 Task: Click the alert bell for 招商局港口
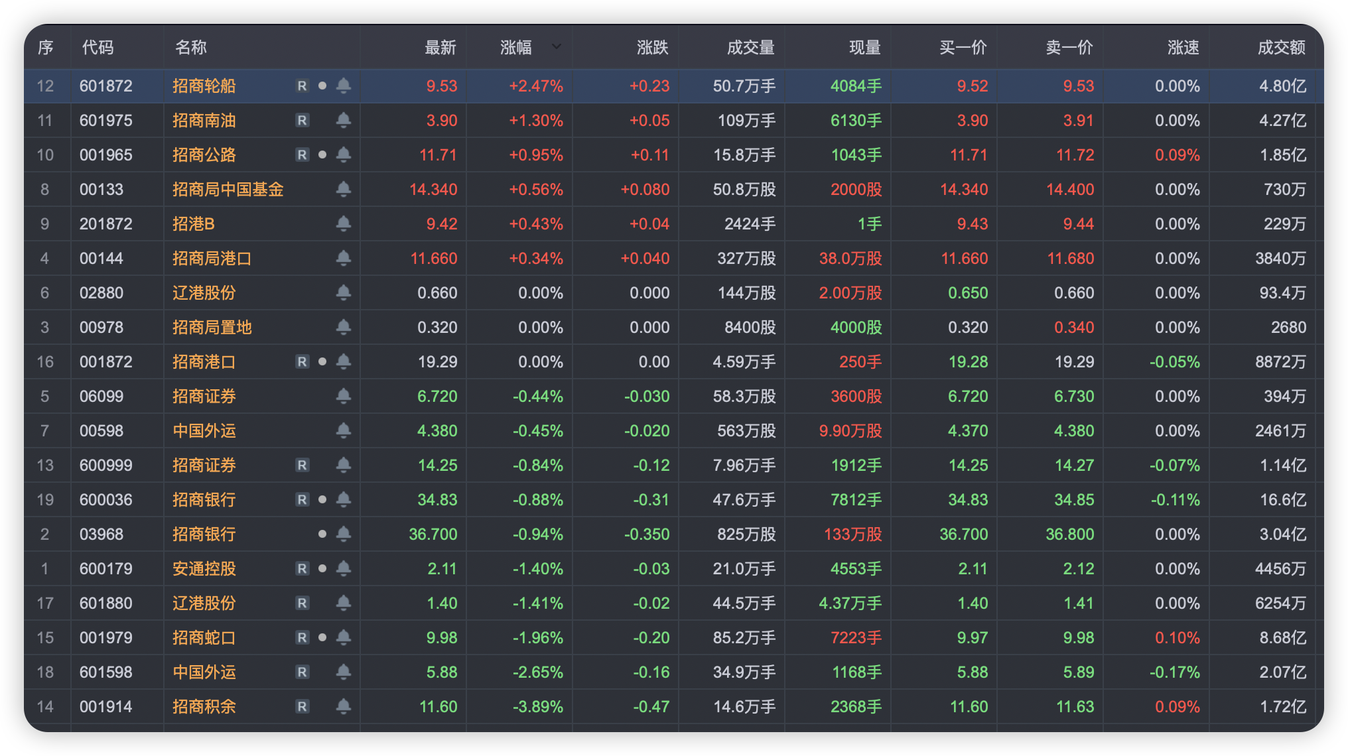coord(344,258)
